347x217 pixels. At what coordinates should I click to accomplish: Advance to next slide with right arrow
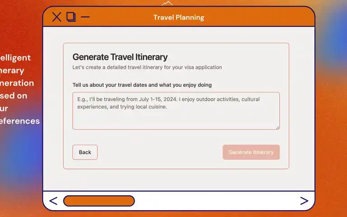coord(304,201)
